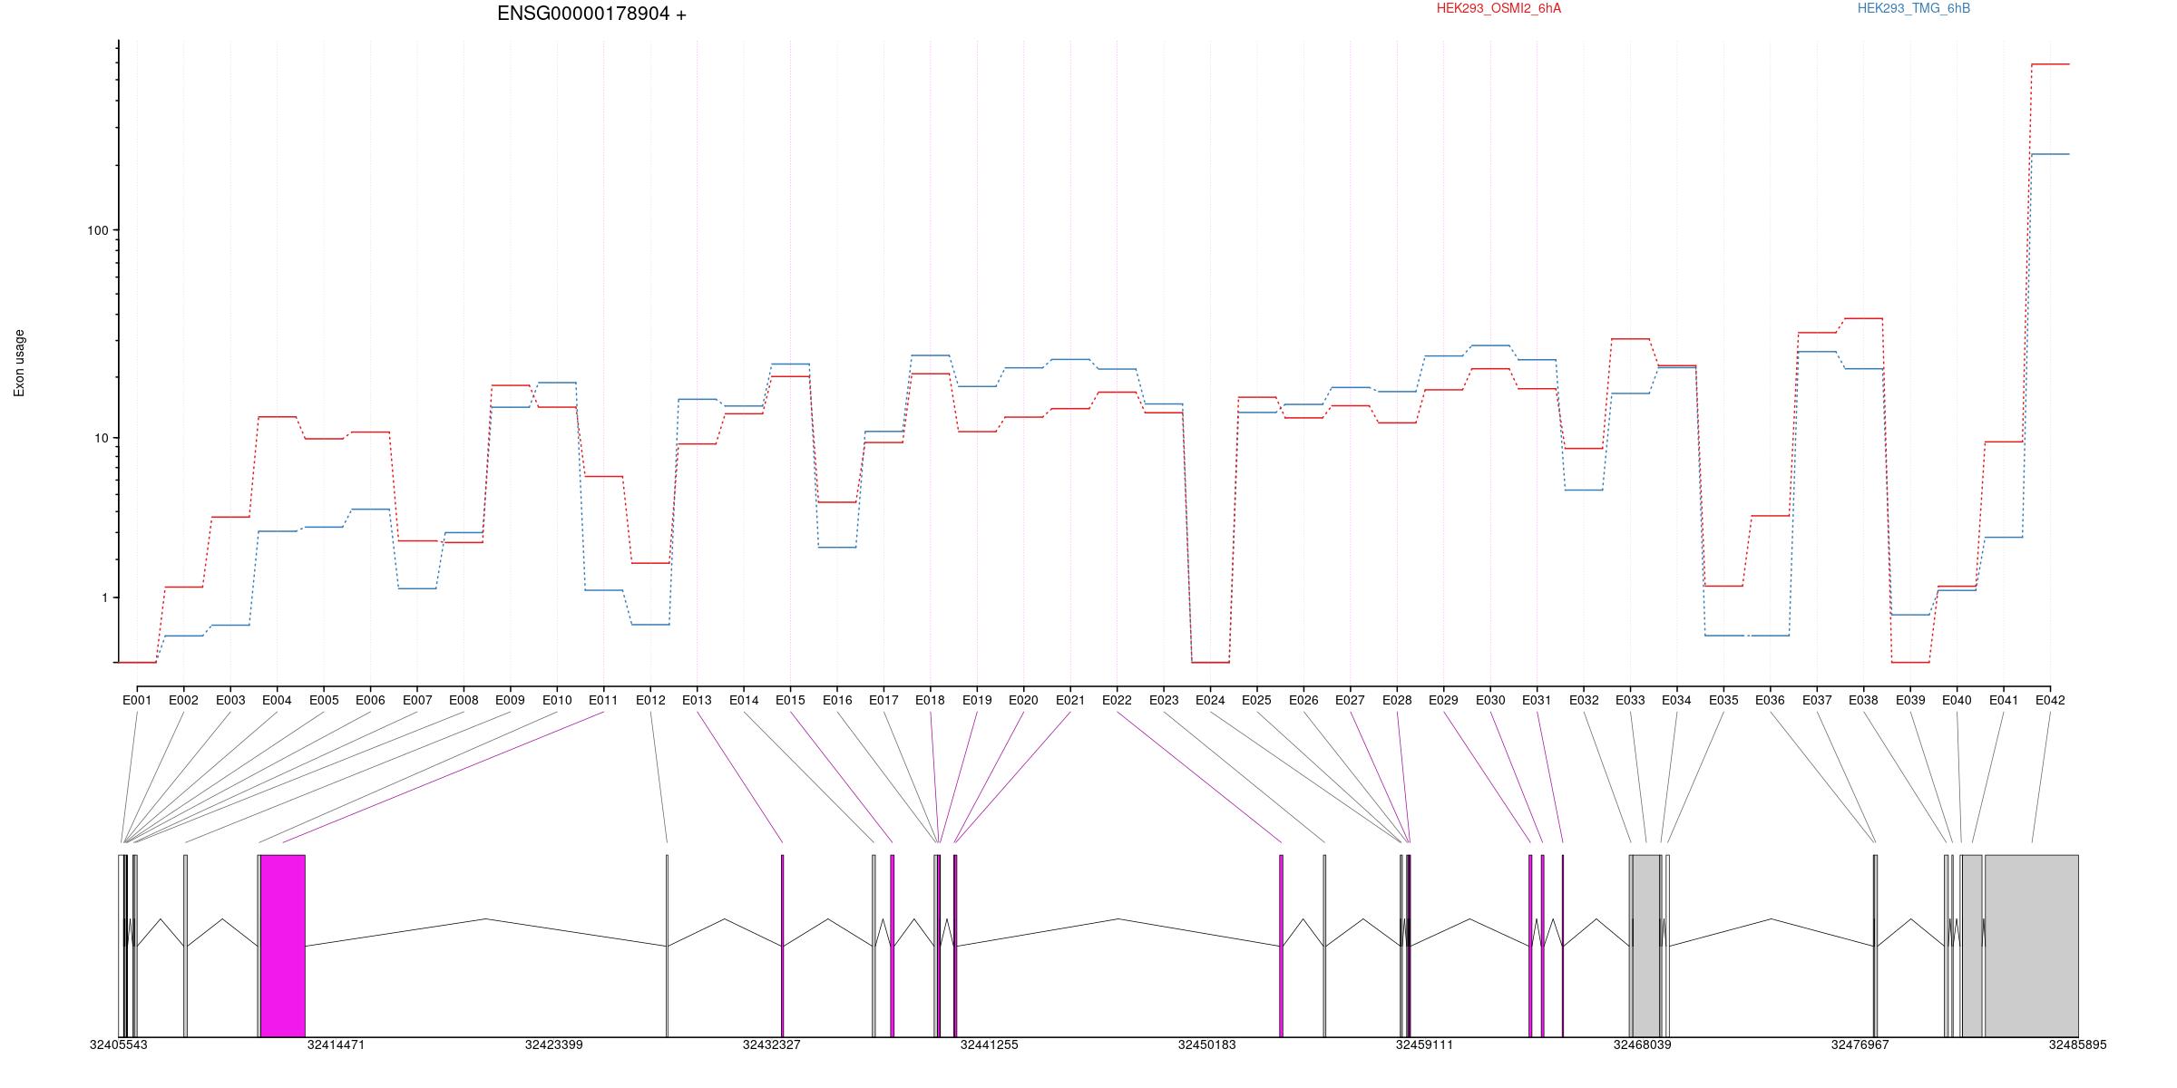The image size is (2177, 1088).
Task: Click genomic coordinate 32459111
Action: 1424,1044
